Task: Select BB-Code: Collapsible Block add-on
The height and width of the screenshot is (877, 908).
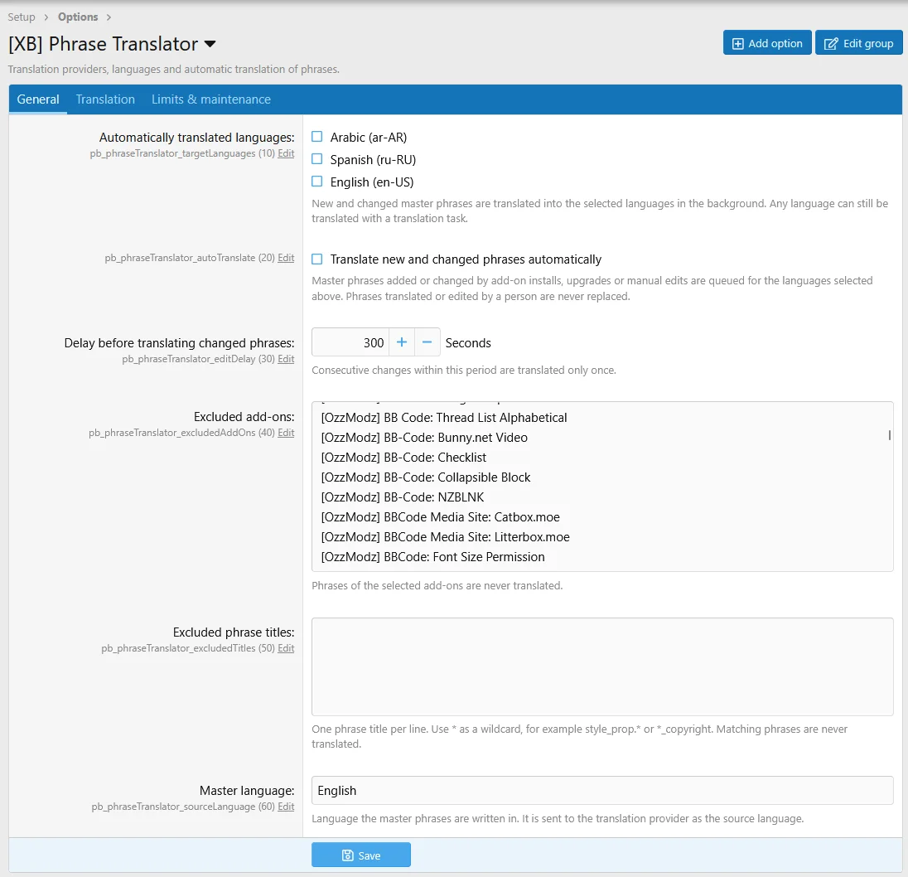Action: coord(426,477)
